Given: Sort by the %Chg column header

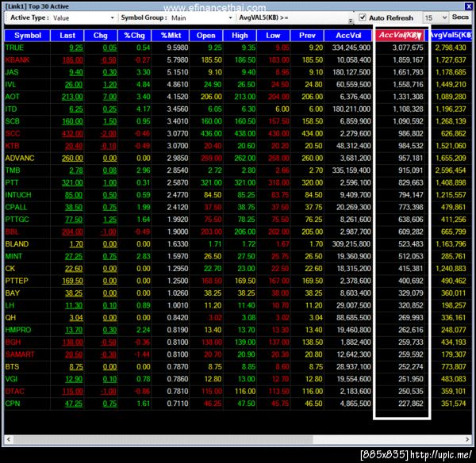Looking at the screenshot, I should (x=135, y=36).
